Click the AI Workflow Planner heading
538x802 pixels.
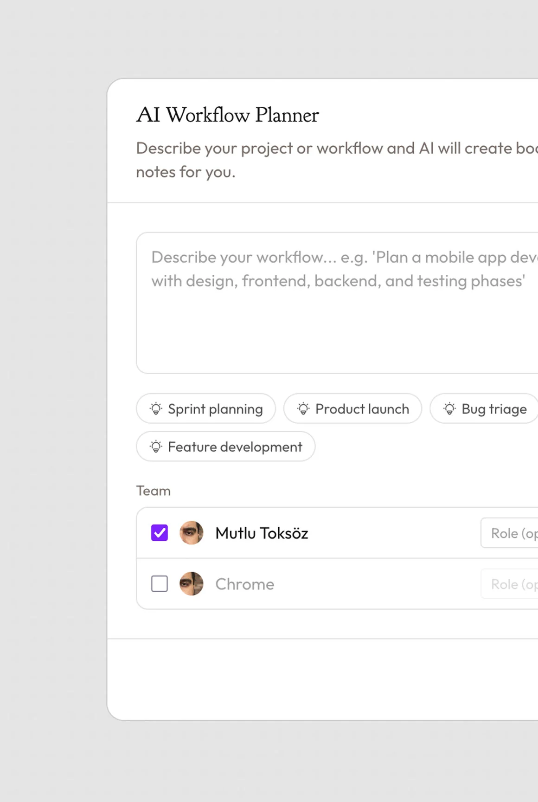tap(227, 115)
